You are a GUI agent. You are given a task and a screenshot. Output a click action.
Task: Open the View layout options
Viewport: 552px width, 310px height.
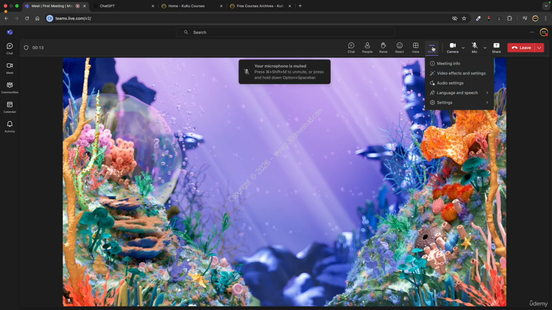pos(415,47)
